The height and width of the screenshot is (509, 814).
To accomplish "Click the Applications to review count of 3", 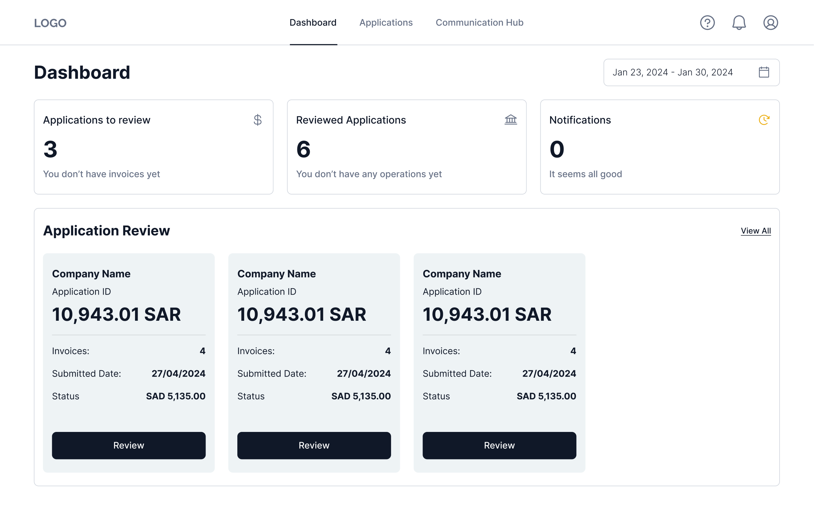I will pos(50,149).
